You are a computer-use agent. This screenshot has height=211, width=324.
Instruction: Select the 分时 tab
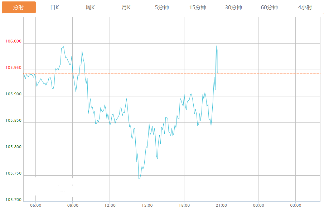tap(19, 7)
